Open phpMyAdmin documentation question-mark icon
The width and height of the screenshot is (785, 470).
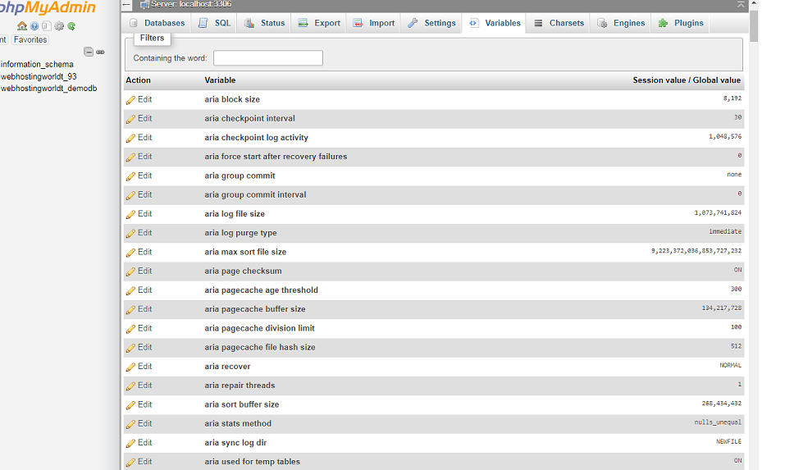point(34,26)
